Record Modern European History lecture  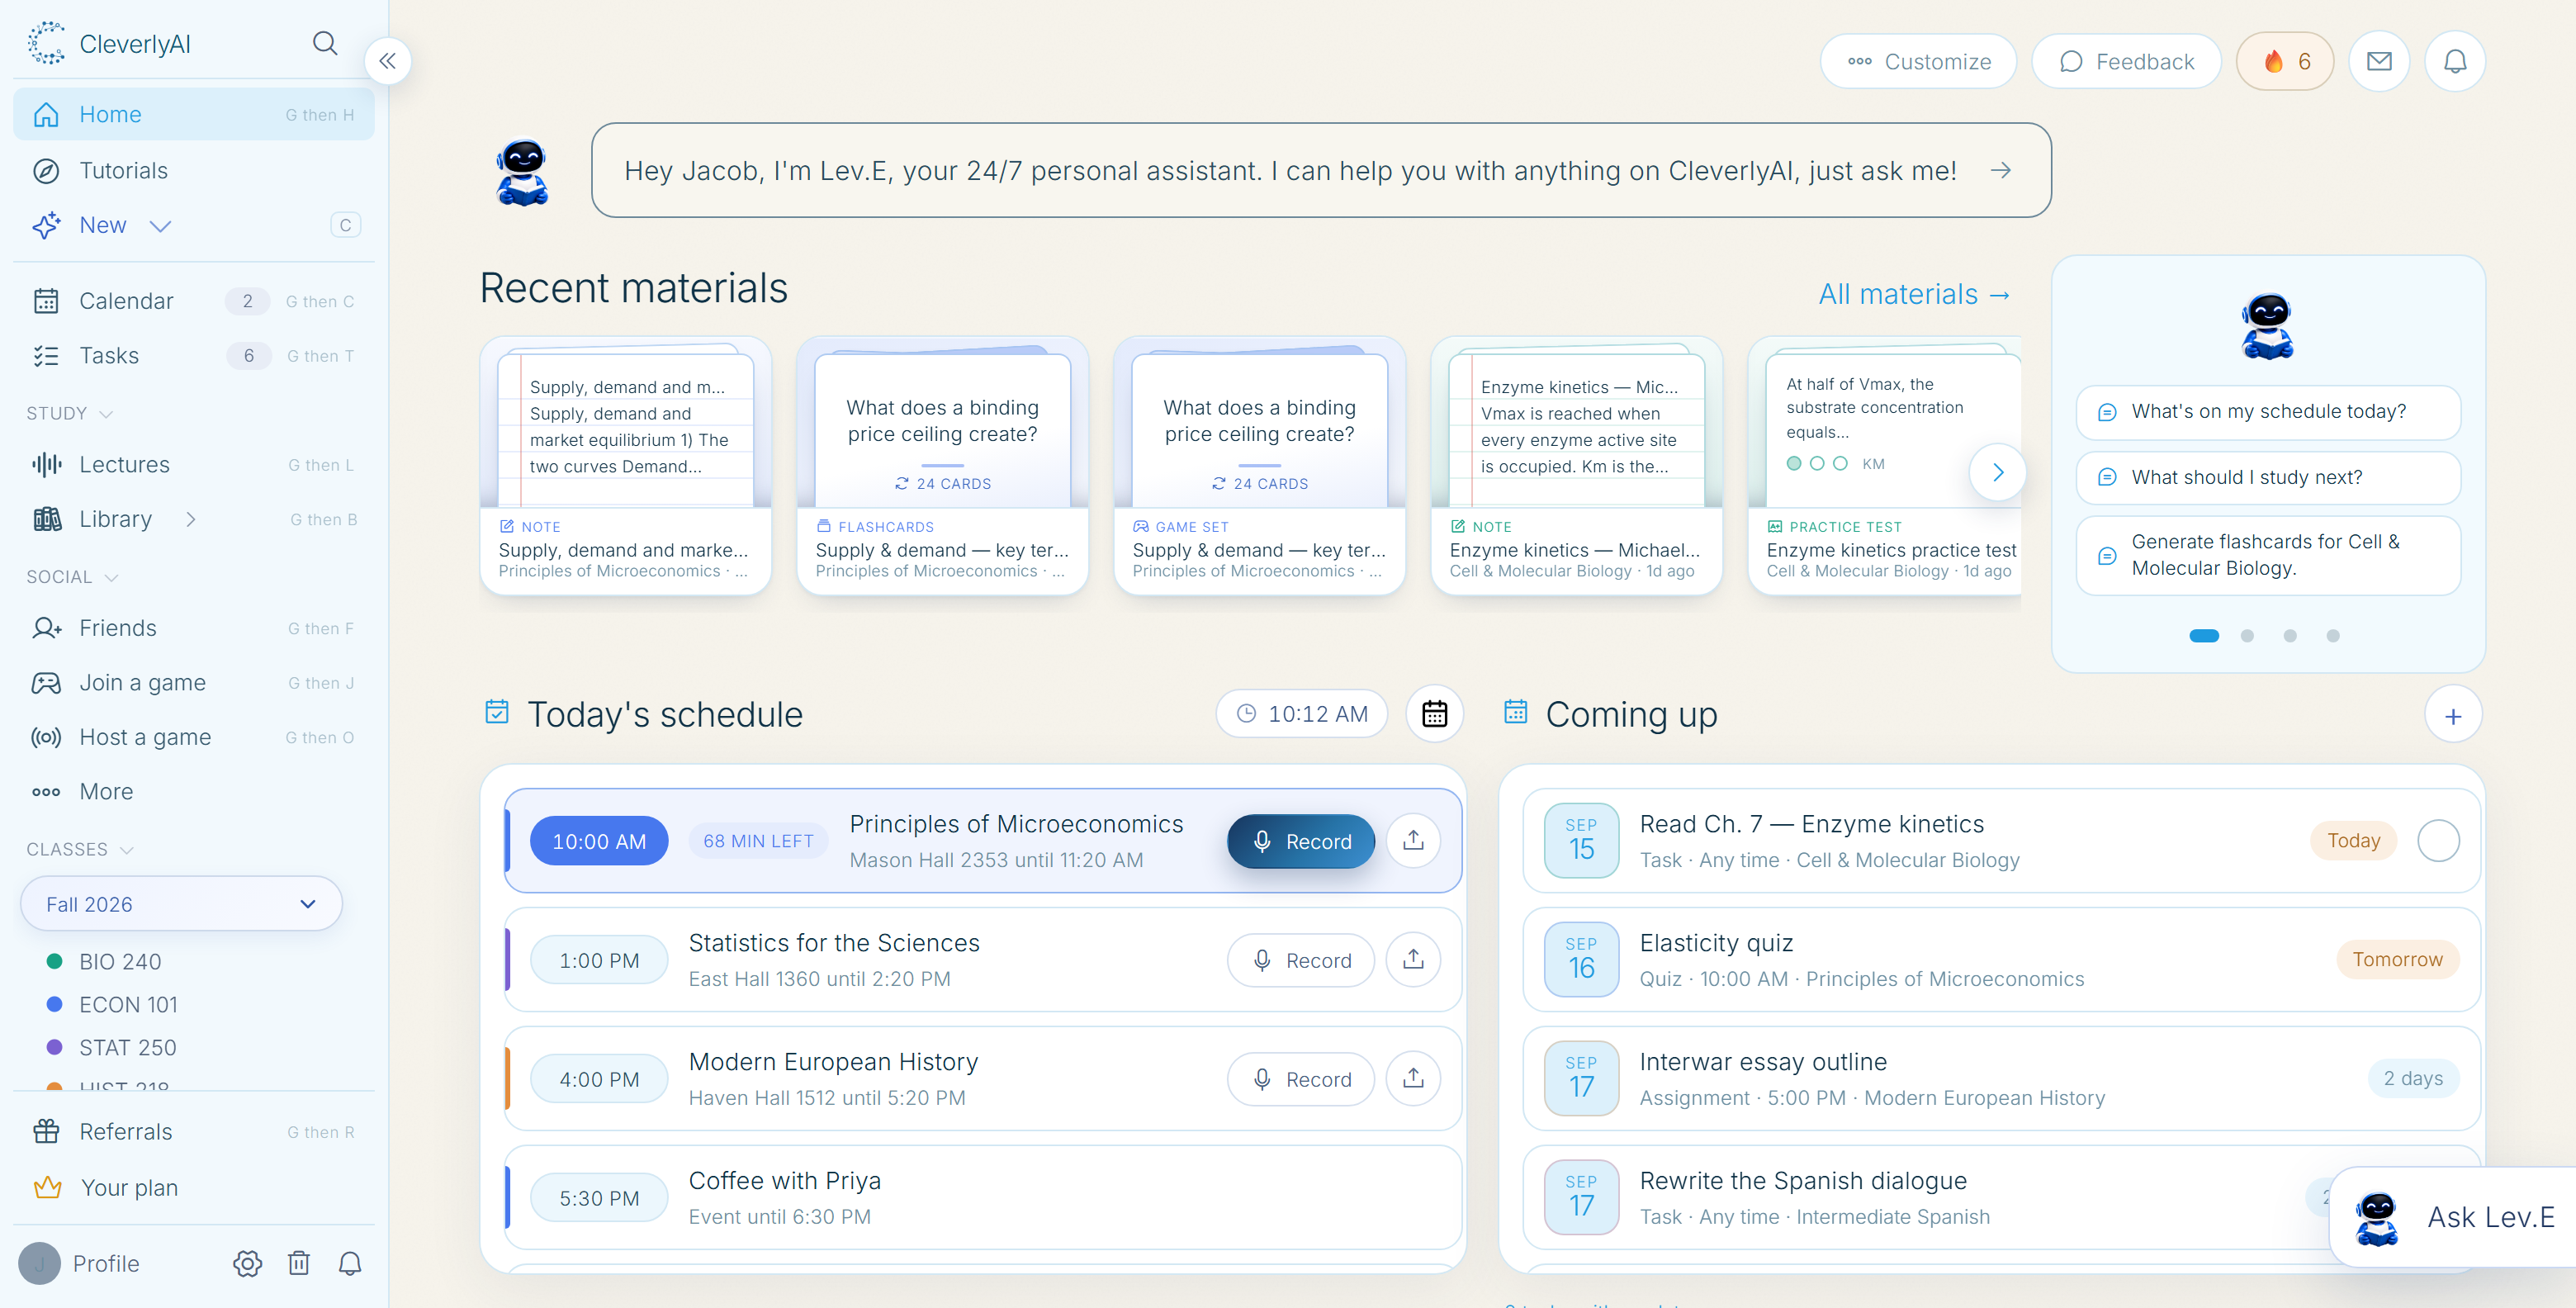1301,1078
